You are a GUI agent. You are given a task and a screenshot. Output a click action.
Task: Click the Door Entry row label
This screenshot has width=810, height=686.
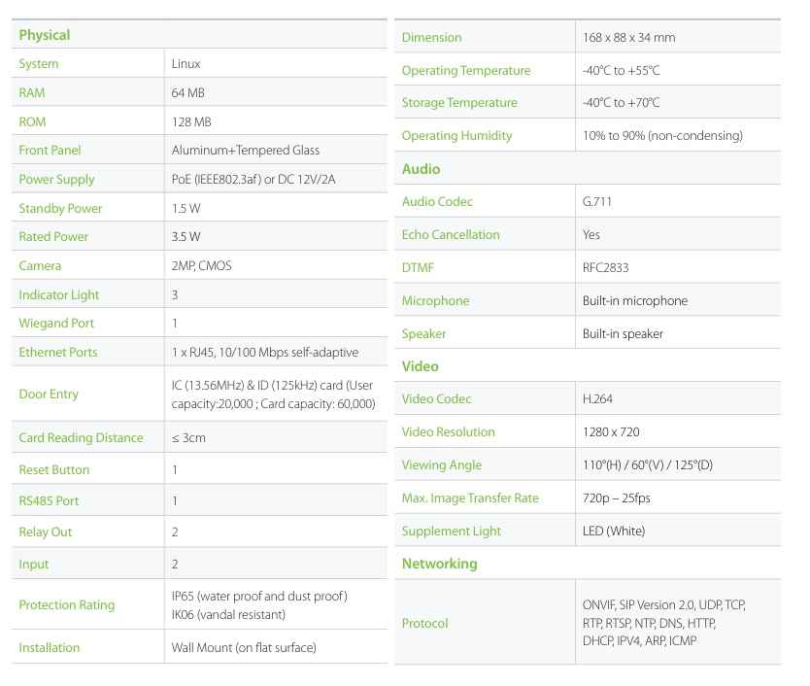pyautogui.click(x=49, y=394)
